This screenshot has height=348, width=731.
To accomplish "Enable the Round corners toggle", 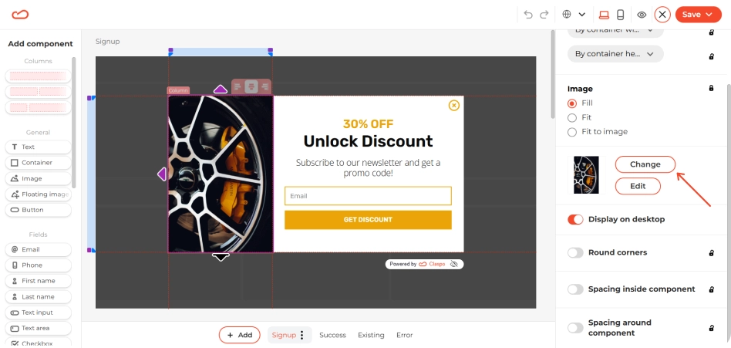I will [x=575, y=253].
